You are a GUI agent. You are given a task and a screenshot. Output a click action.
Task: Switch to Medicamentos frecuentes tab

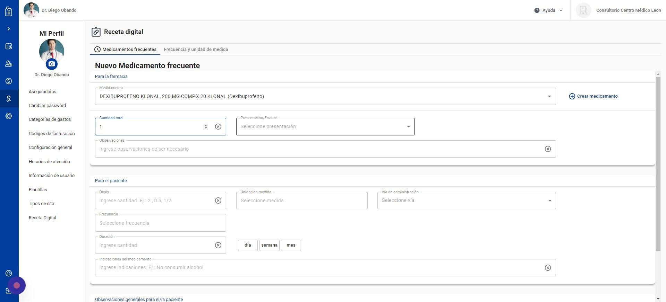[125, 50]
